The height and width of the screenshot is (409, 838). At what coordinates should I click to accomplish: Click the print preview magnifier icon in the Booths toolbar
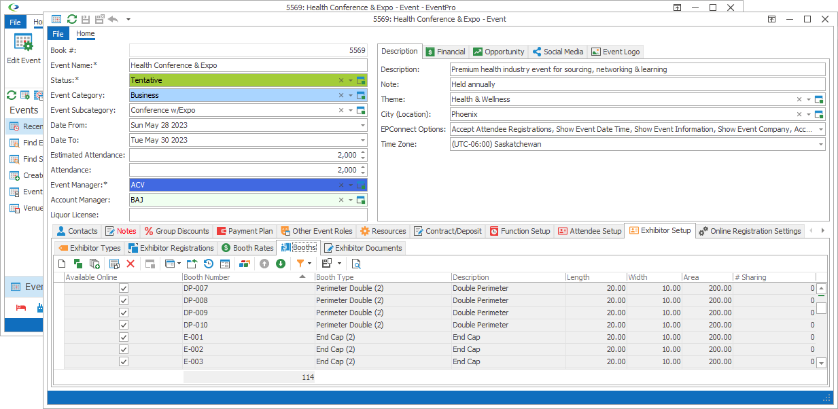356,264
